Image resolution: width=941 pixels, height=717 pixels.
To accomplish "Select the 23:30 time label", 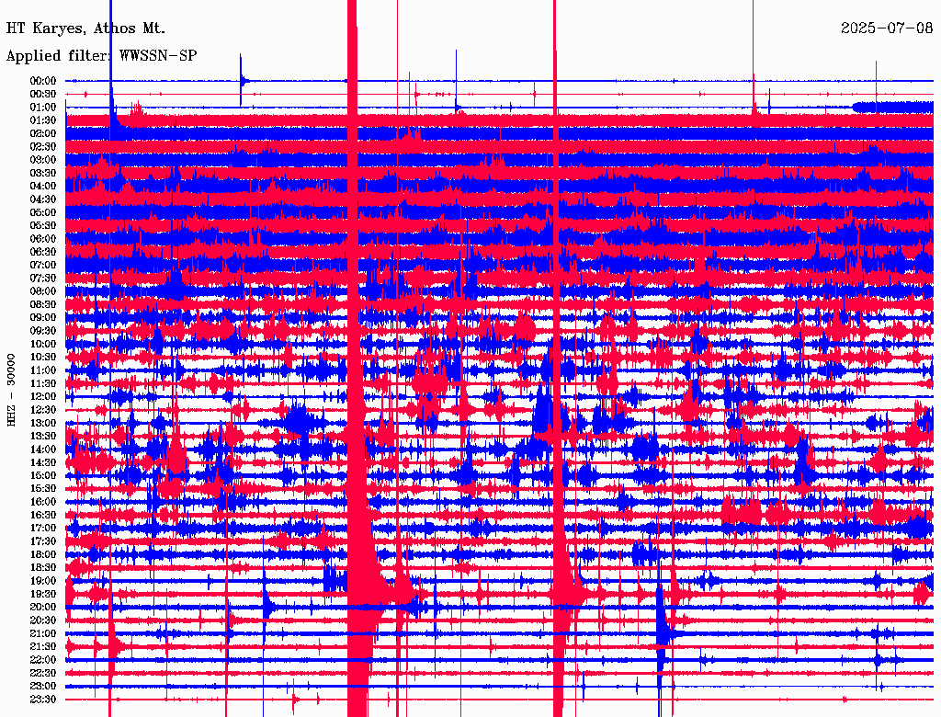I will 43,700.
